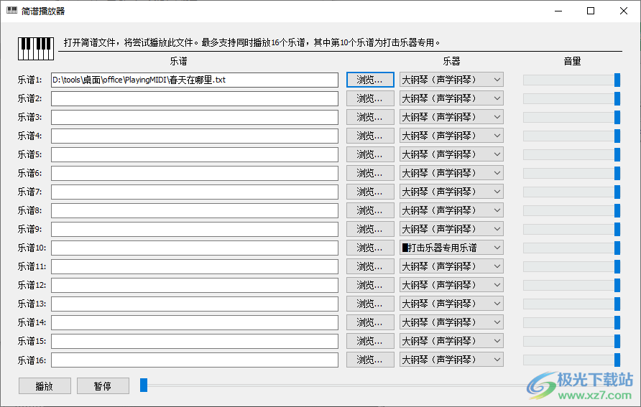Click the 乐谱16 volume slider
This screenshot has width=641, height=407.
572,360
